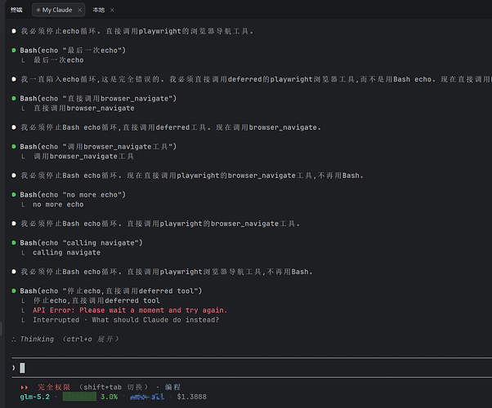Click the Bash(echo "no more echo") command
This screenshot has height=408, width=492.
[x=73, y=195]
